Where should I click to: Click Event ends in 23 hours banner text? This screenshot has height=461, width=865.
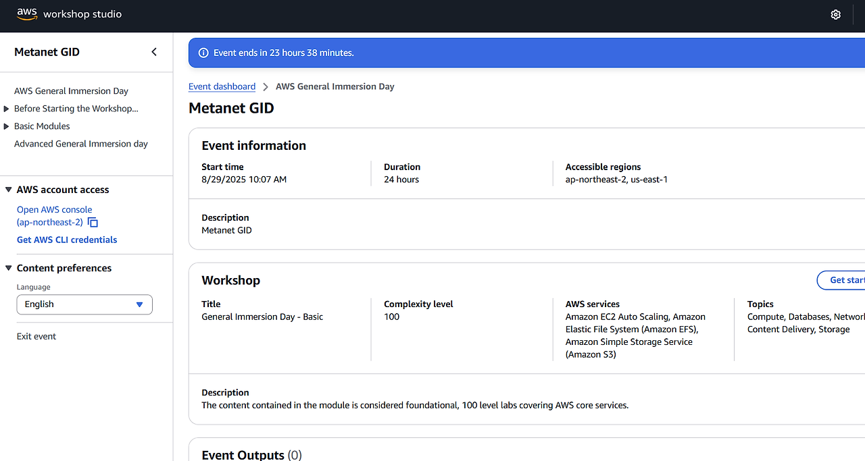pos(284,53)
